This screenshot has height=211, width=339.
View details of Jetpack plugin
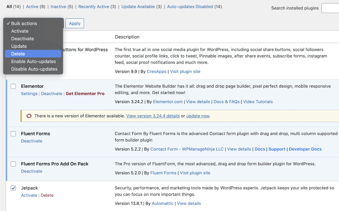tap(189, 203)
